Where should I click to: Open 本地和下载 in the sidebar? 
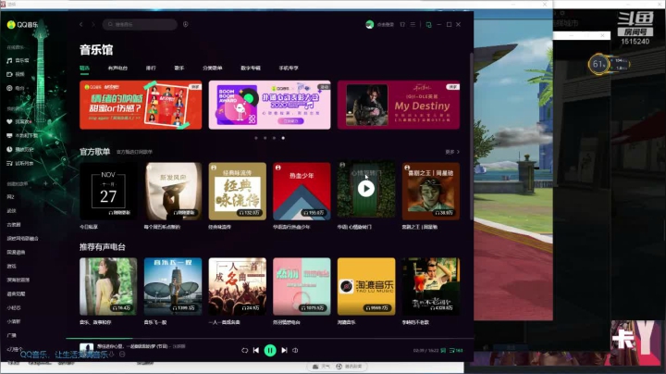tap(22, 135)
